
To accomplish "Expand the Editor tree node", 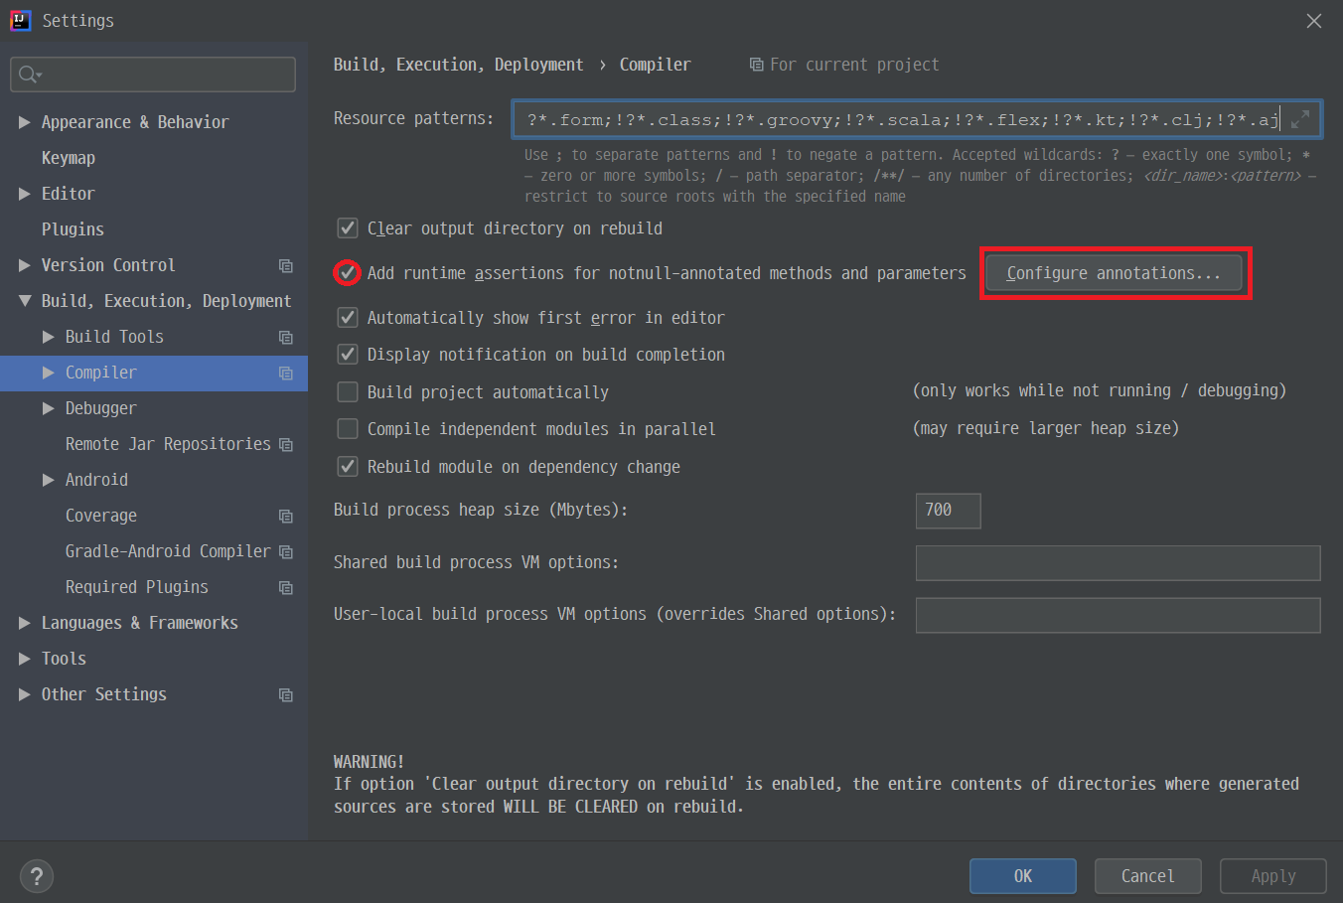I will point(25,194).
